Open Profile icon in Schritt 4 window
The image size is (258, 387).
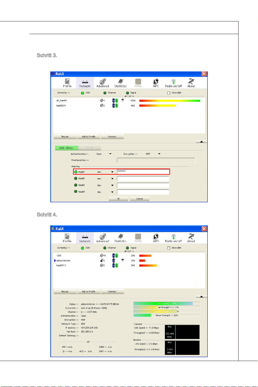pyautogui.click(x=67, y=238)
